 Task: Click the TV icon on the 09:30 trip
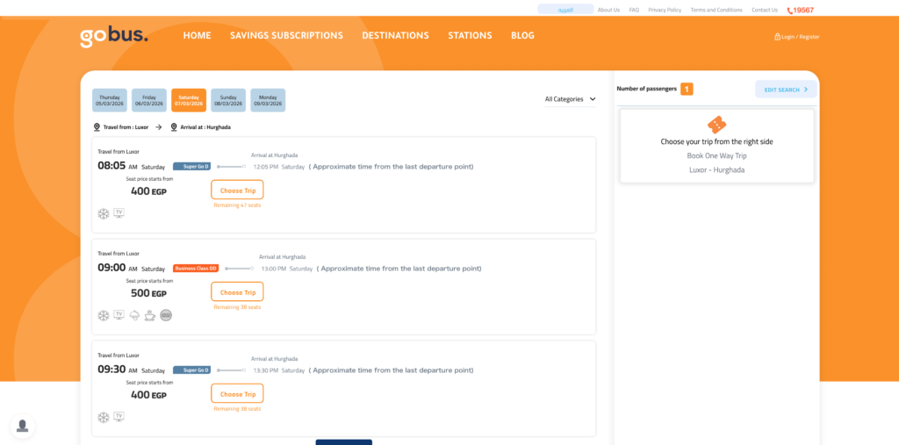click(x=119, y=417)
